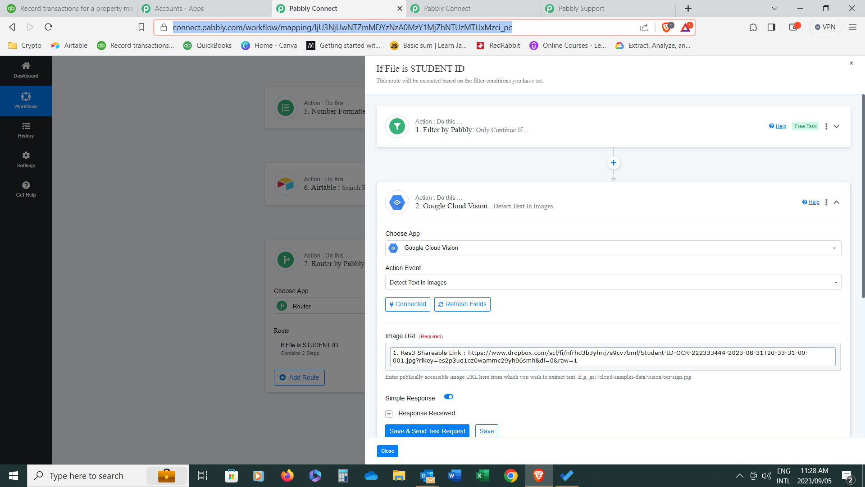Image resolution: width=865 pixels, height=487 pixels.
Task: Open three-dot menu for Filter by Pabbly step
Action: [x=826, y=126]
